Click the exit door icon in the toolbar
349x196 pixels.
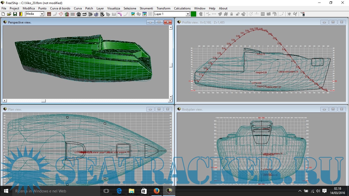click(21, 14)
